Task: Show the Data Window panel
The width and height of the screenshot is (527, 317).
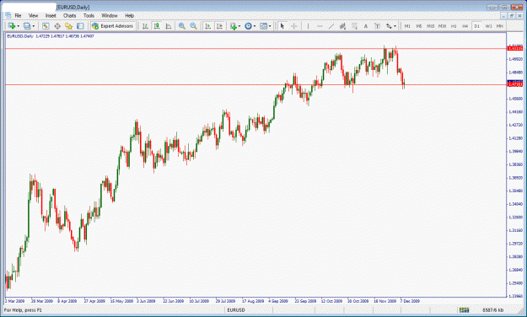Action: coord(57,26)
